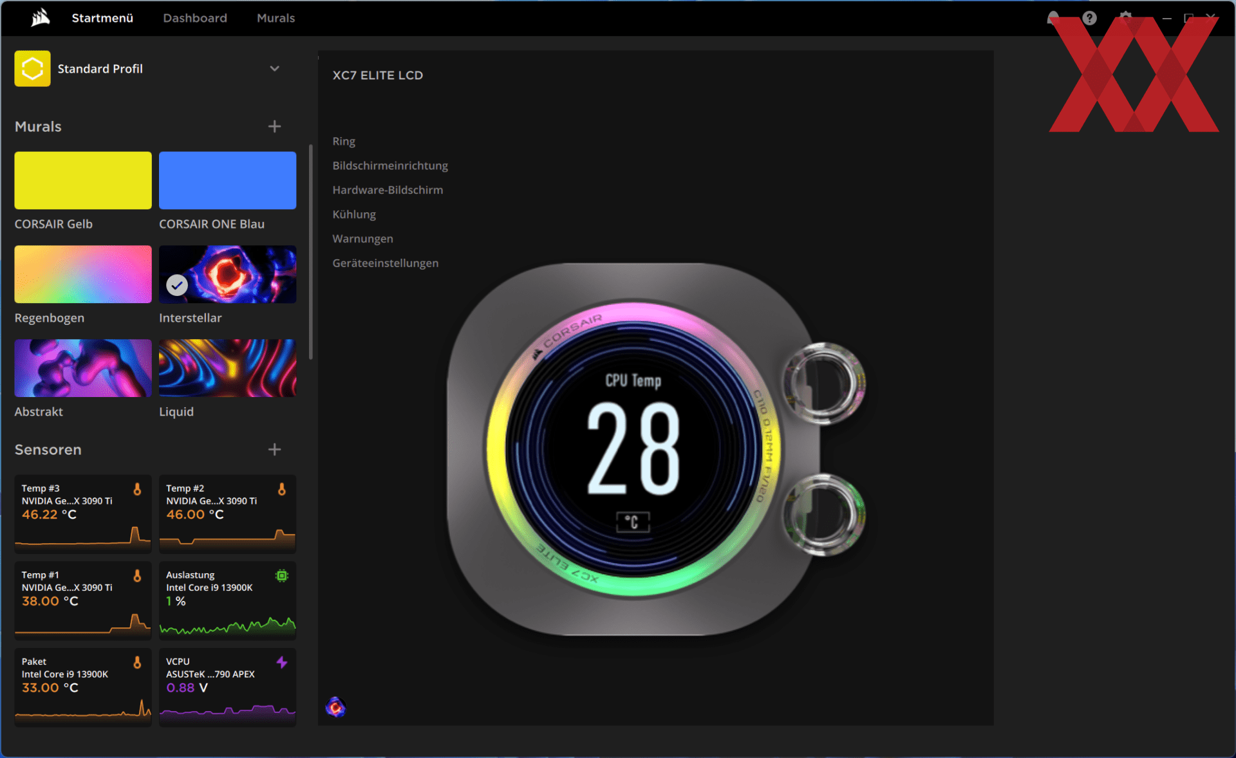Open the Ring settings entry
Image resolution: width=1236 pixels, height=758 pixels.
point(344,141)
